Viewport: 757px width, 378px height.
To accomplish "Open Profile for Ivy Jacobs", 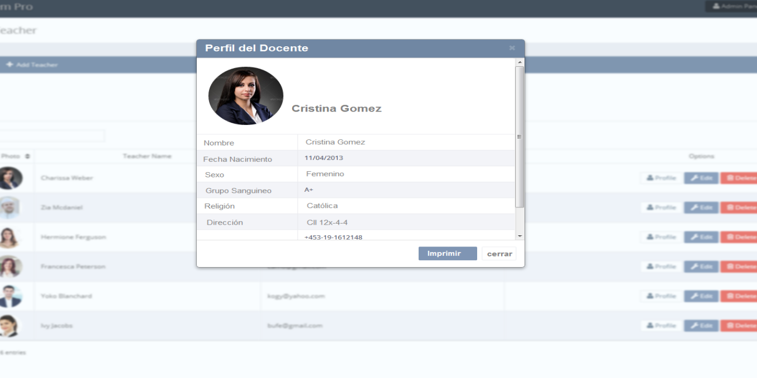I will point(661,326).
